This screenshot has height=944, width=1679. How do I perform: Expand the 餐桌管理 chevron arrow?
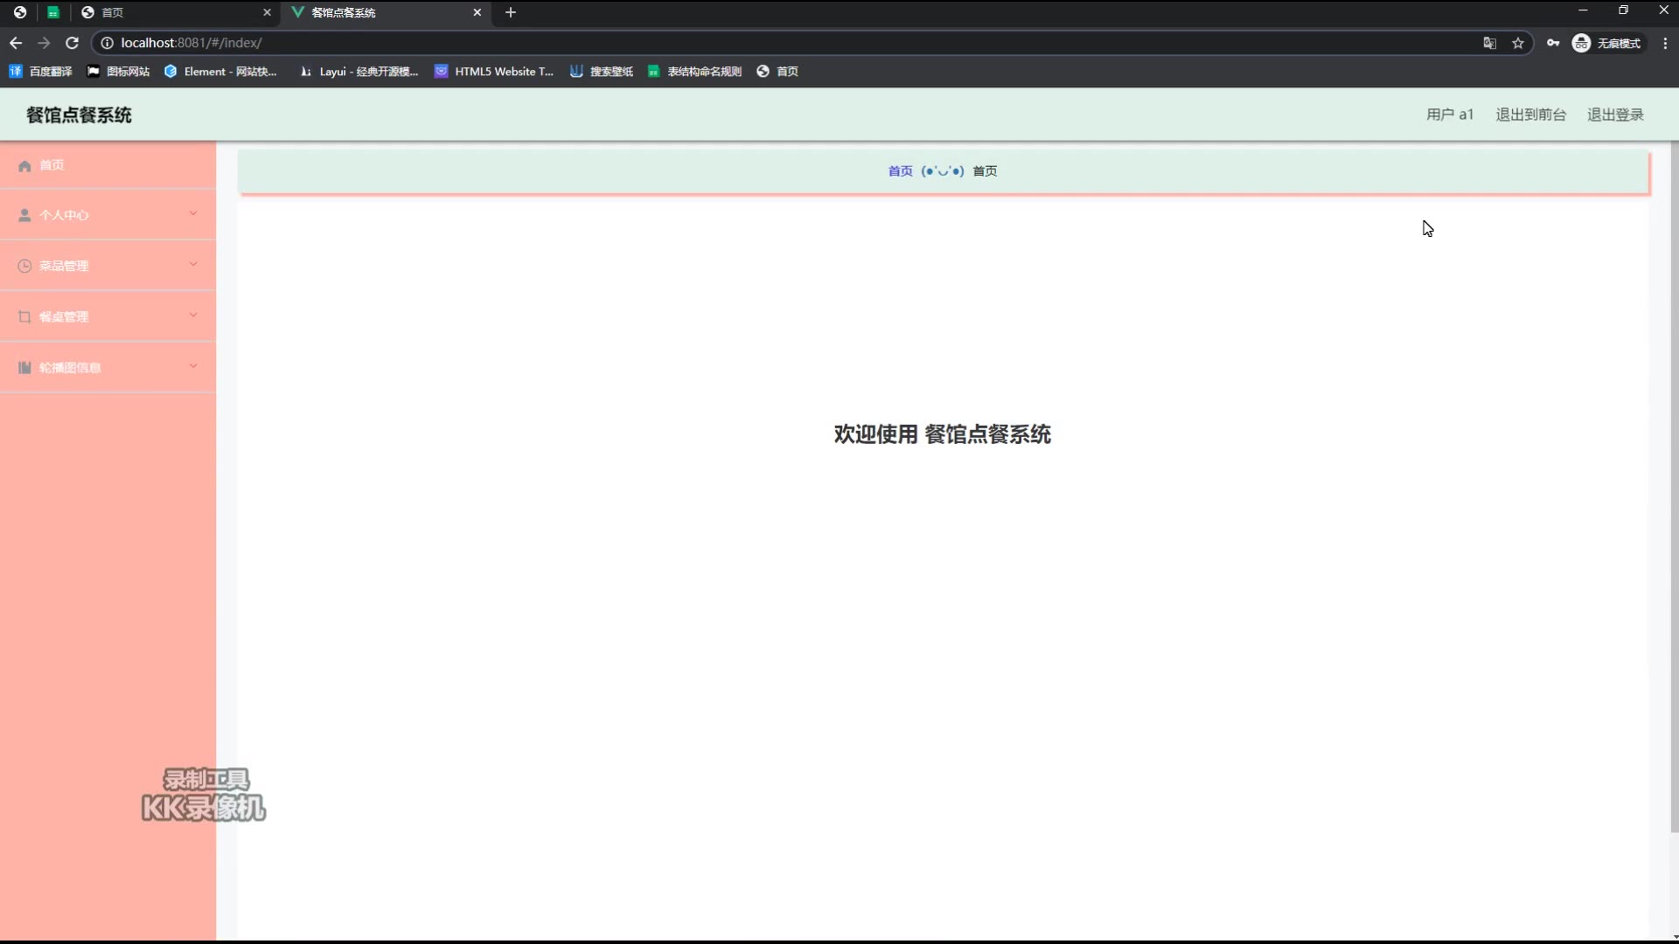[193, 315]
